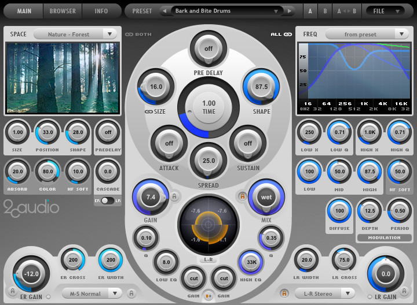Click the previous preset left arrow
This screenshot has height=305, width=417.
[x=164, y=11]
